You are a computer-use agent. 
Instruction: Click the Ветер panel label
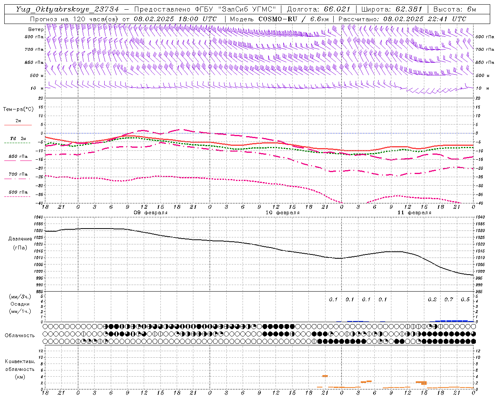(x=36, y=29)
